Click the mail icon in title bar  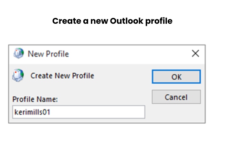click(x=19, y=53)
